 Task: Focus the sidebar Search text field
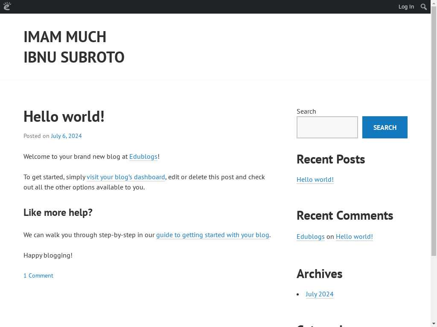(327, 127)
